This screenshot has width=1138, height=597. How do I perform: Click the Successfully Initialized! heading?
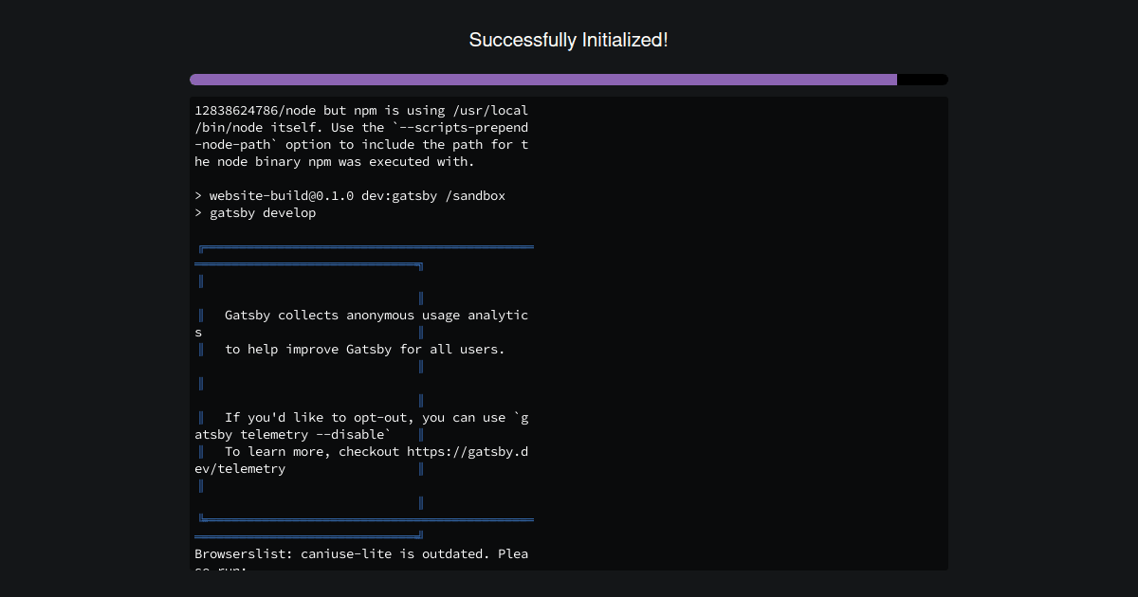(568, 40)
